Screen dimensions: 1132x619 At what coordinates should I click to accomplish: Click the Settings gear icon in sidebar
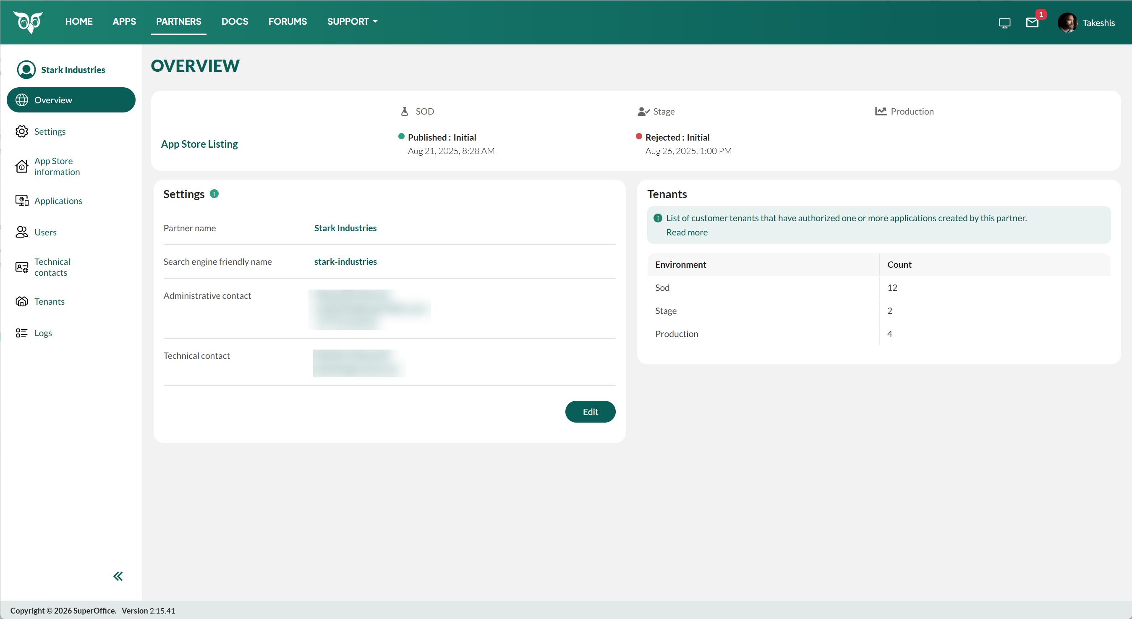21,131
